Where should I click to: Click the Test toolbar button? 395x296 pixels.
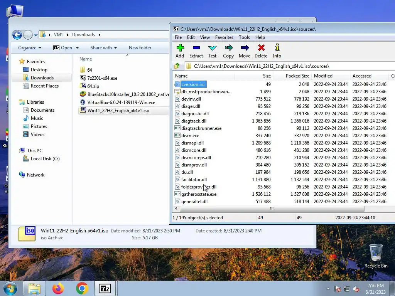[212, 51]
